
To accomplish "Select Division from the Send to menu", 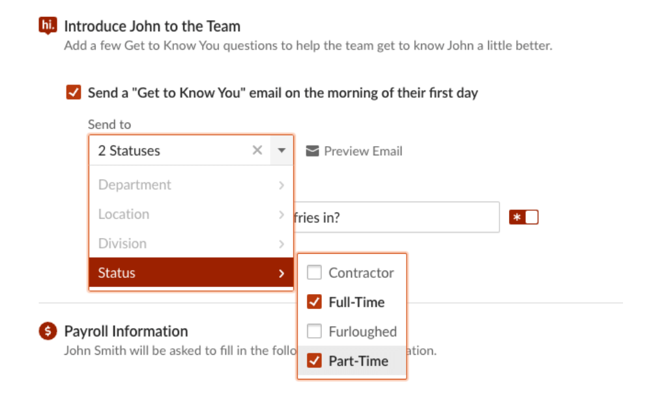I will pyautogui.click(x=123, y=243).
